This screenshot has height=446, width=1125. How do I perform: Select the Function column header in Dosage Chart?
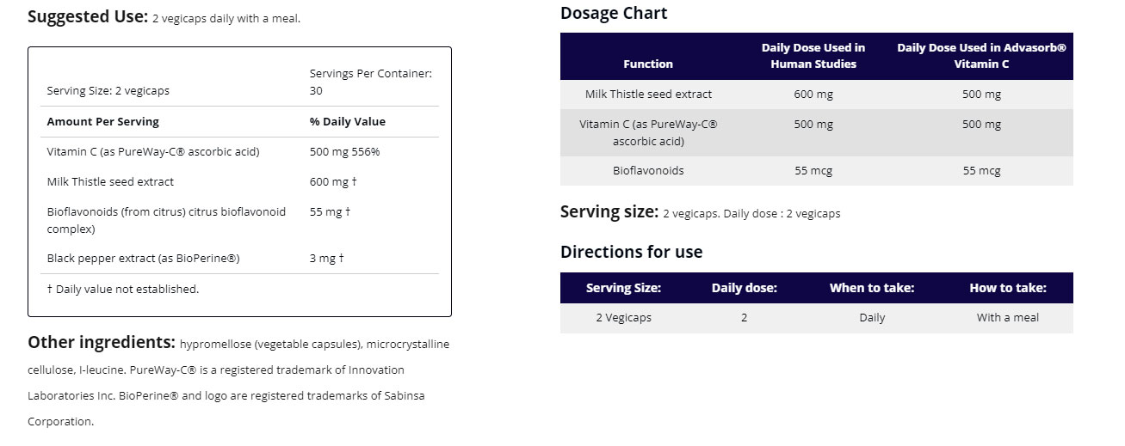[648, 64]
